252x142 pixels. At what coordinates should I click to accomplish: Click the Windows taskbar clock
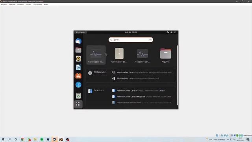click(241, 139)
